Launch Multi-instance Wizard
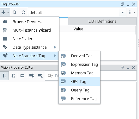The width and height of the screenshot is (139, 119). (30, 30)
